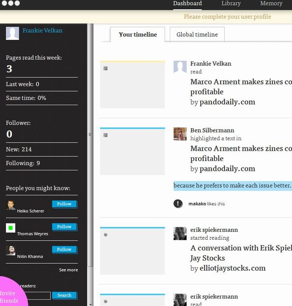Open Heiko Scherer's profile picture
The height and width of the screenshot is (306, 292).
[x=10, y=205]
